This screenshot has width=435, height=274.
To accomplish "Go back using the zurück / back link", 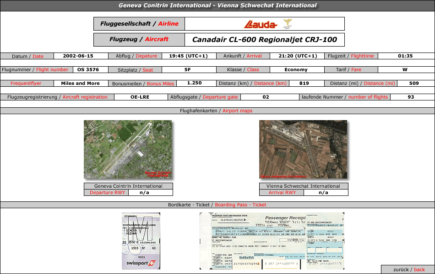I will click(x=408, y=269).
